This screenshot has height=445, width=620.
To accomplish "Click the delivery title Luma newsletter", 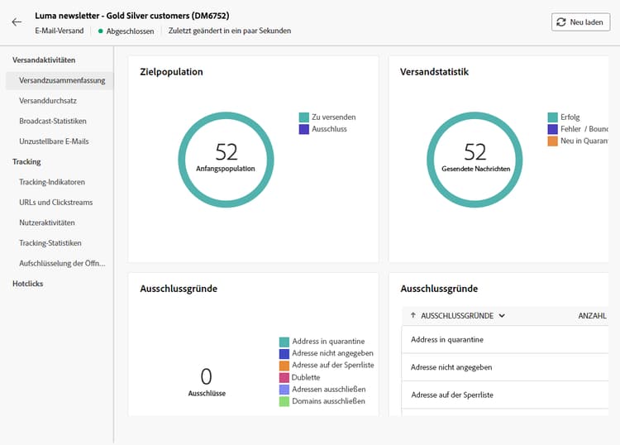I will coord(132,16).
